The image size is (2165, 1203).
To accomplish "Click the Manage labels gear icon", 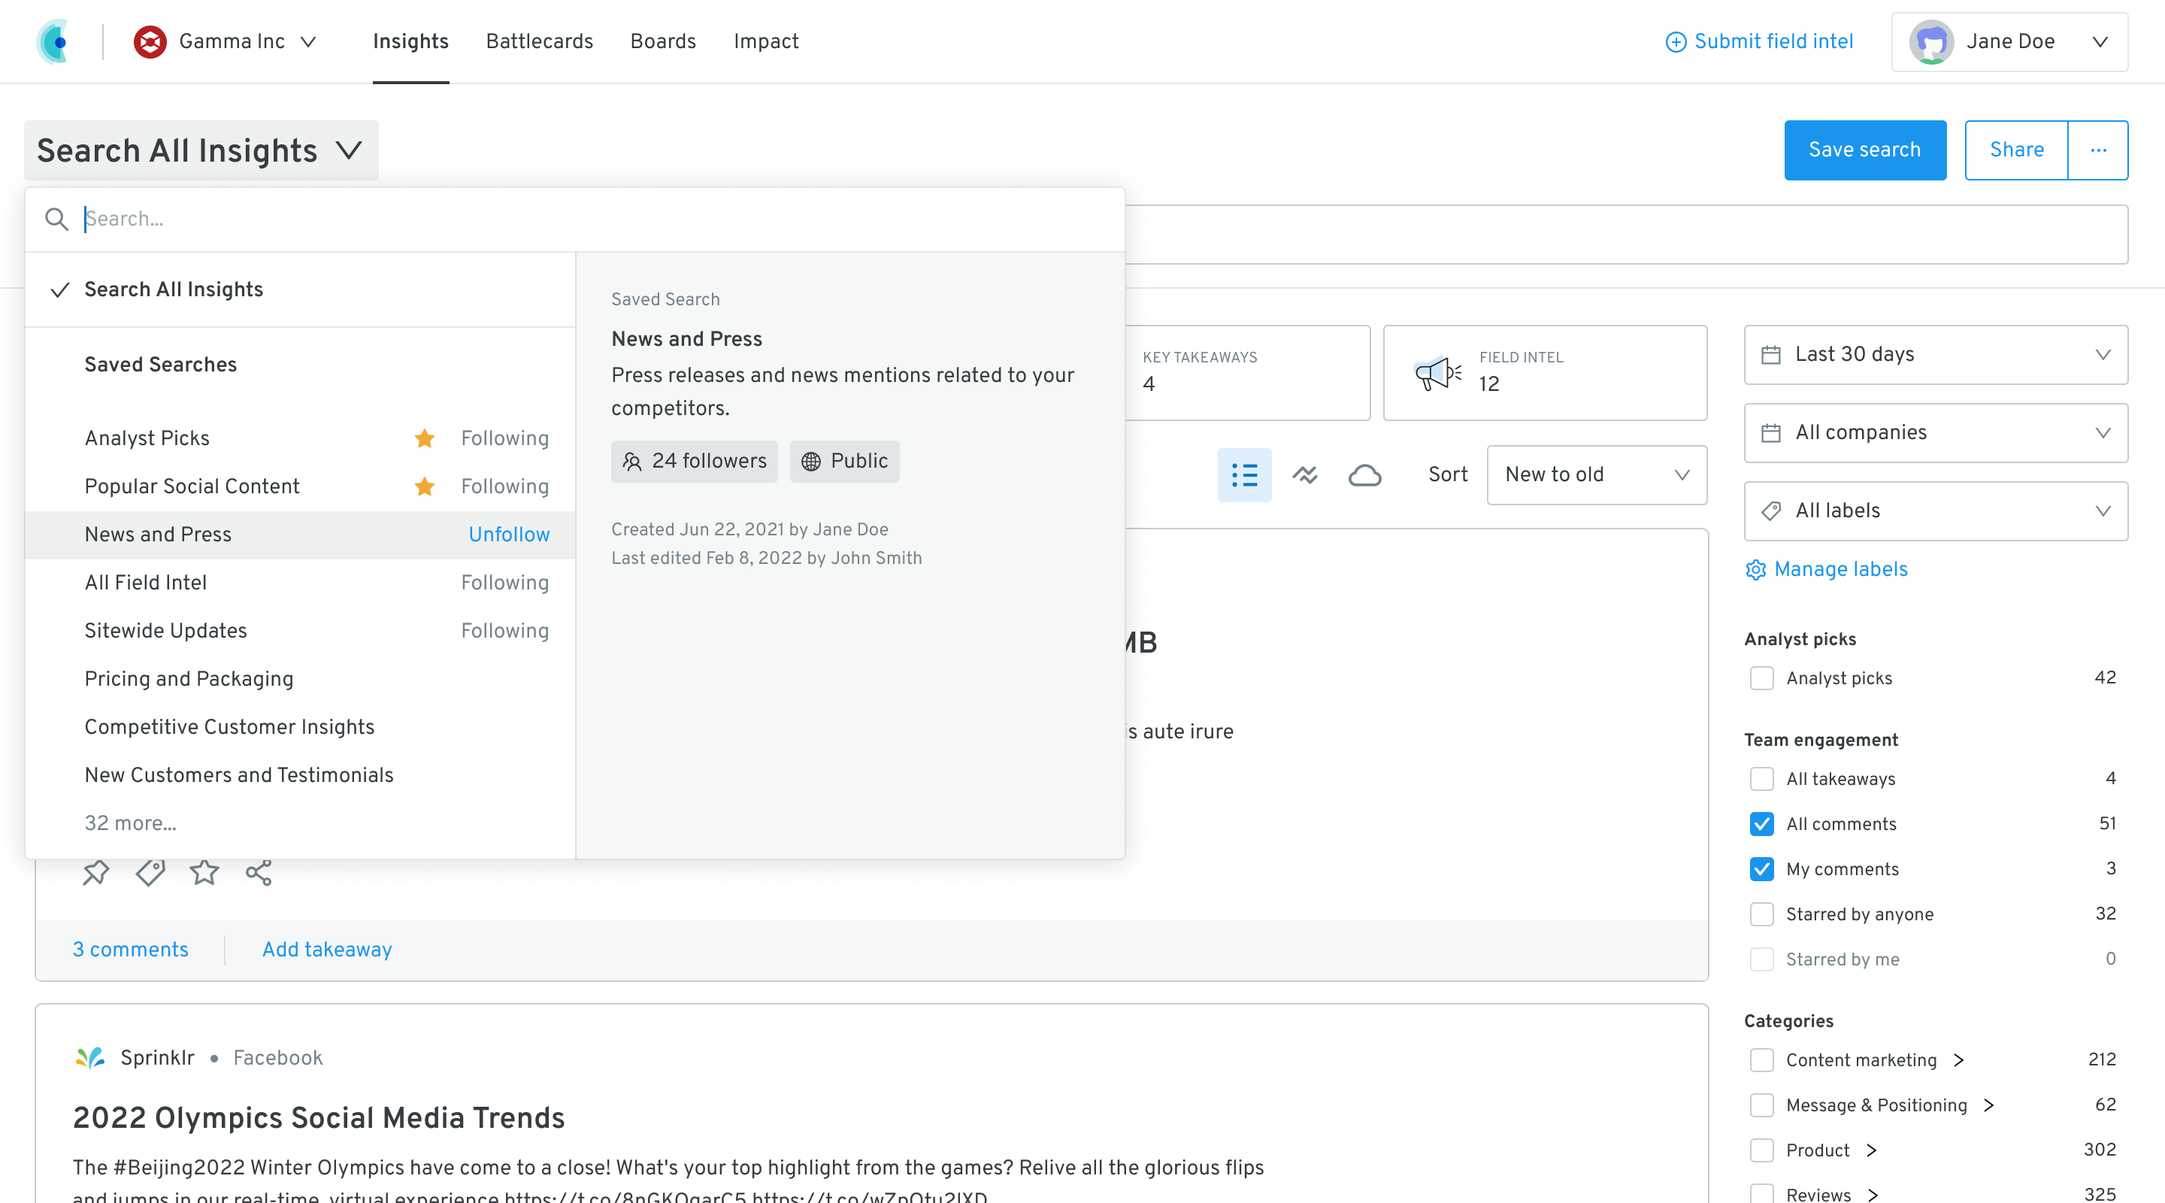I will (x=1756, y=570).
